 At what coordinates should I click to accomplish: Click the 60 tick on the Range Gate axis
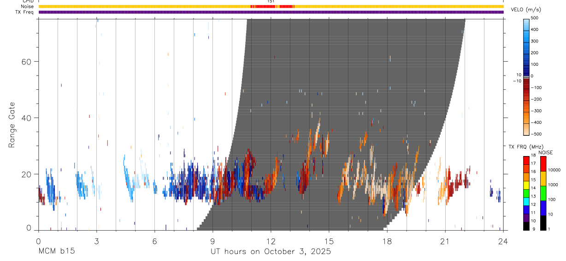click(x=25, y=62)
